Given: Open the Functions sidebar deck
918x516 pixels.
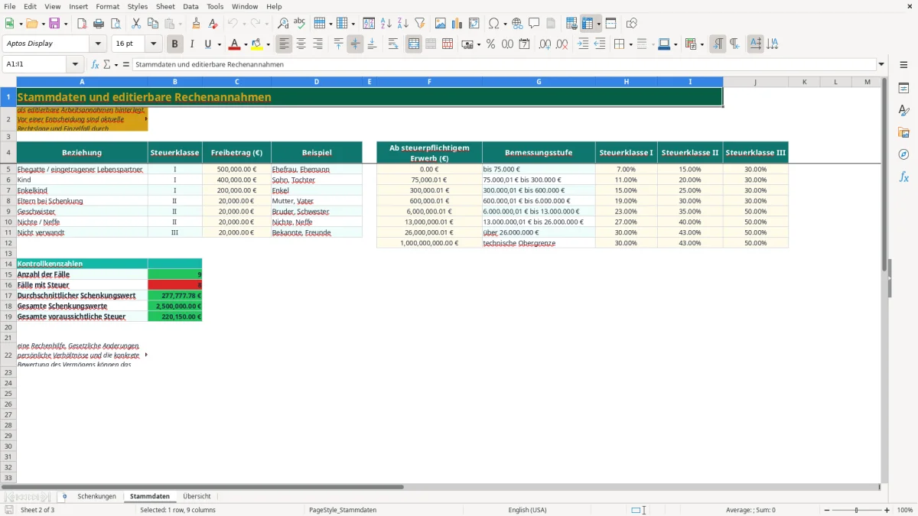Looking at the screenshot, I should 903,177.
